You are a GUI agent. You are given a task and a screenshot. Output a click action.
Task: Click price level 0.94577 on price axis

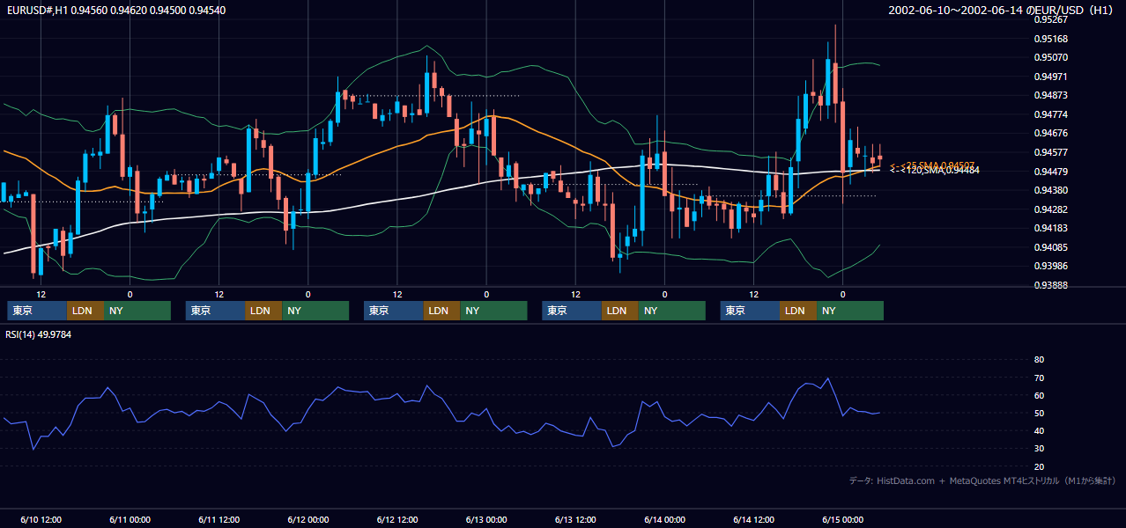click(x=1052, y=153)
